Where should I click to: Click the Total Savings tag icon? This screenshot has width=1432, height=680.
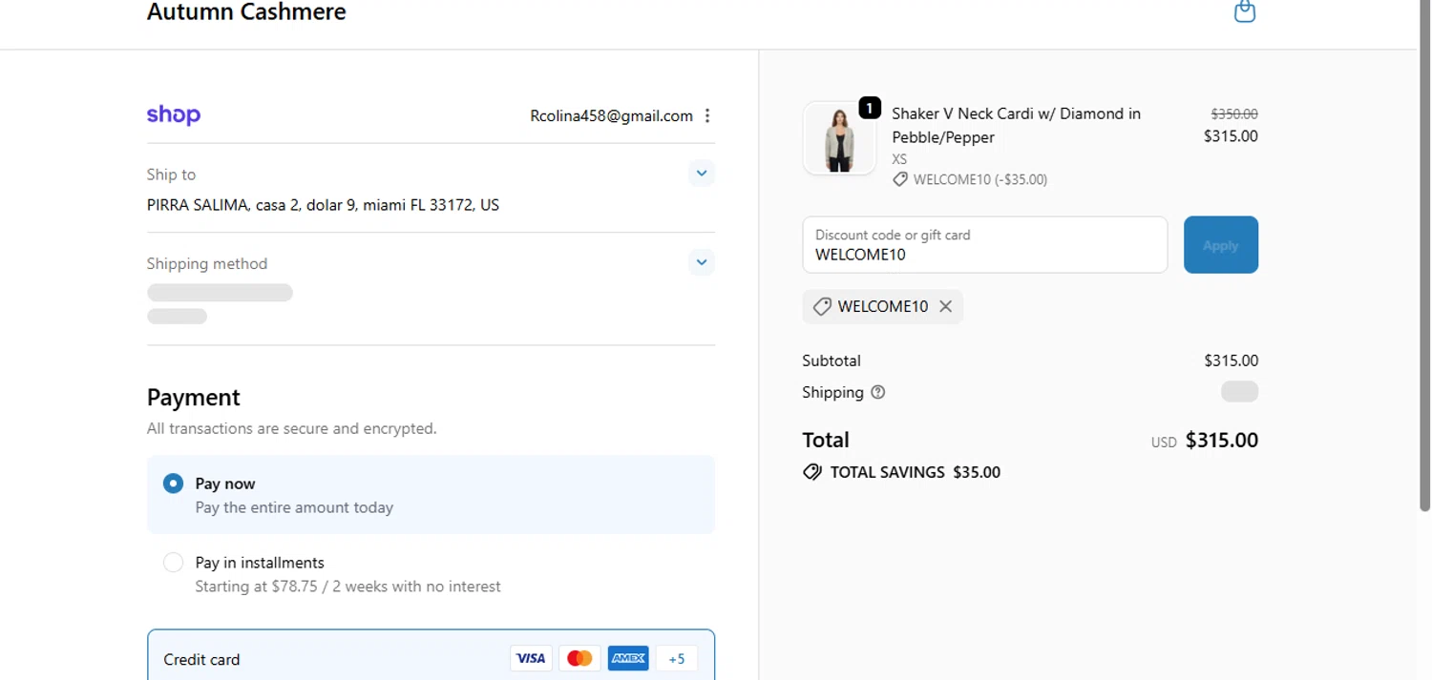[812, 472]
